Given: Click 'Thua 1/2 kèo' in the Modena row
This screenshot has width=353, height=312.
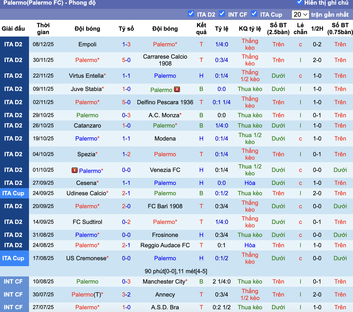Looking at the screenshot, I should (x=250, y=139).
